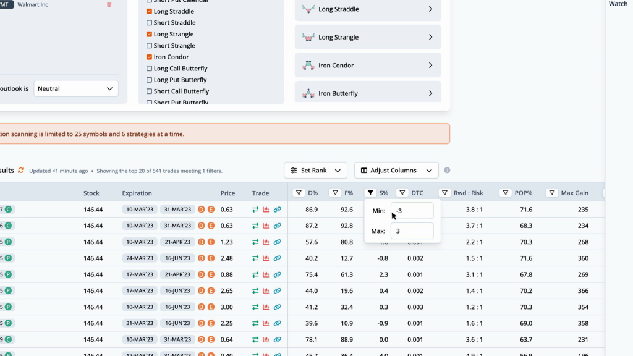Open the Long Strangle strategy card
The width and height of the screenshot is (633, 356).
[368, 37]
